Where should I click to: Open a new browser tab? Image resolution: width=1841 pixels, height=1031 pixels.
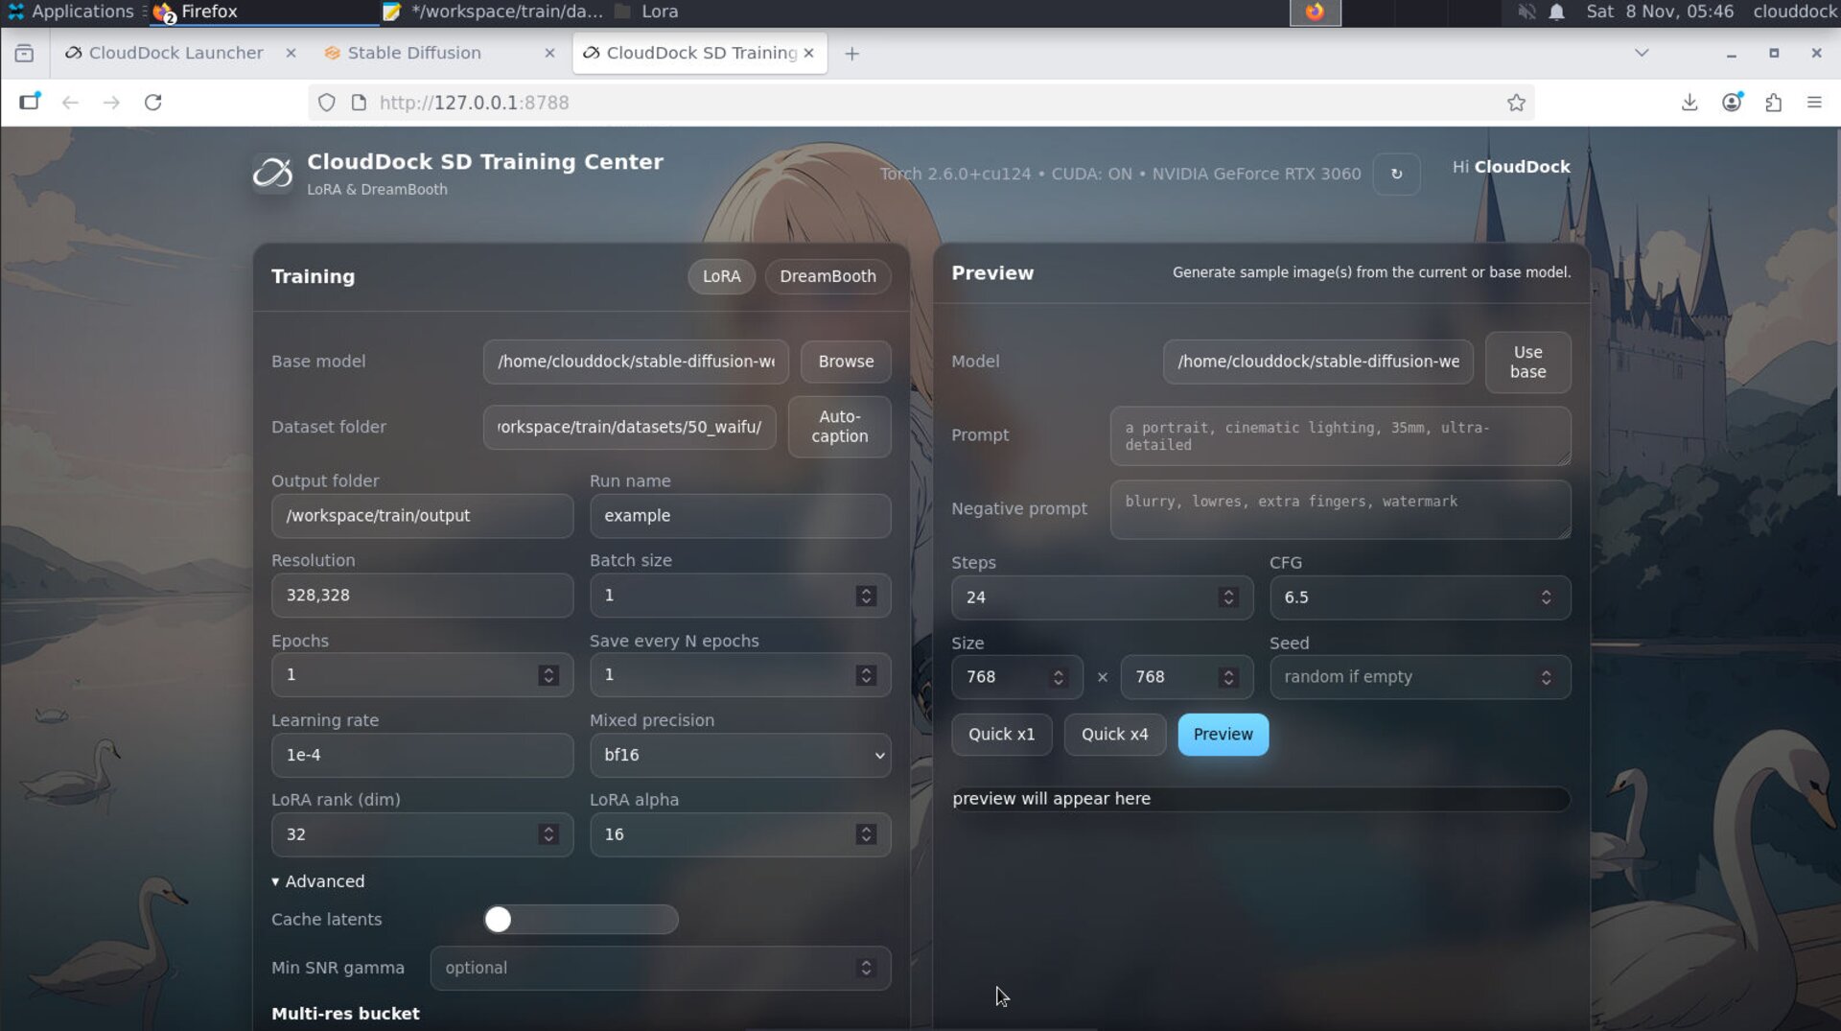[x=851, y=54]
